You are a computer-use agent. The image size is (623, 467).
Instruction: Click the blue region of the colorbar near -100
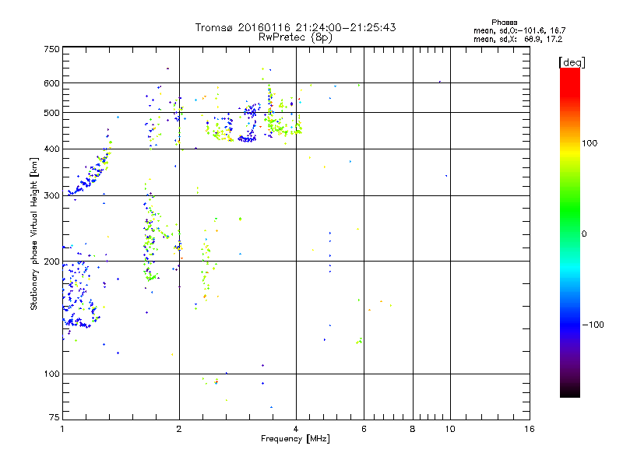pyautogui.click(x=570, y=325)
